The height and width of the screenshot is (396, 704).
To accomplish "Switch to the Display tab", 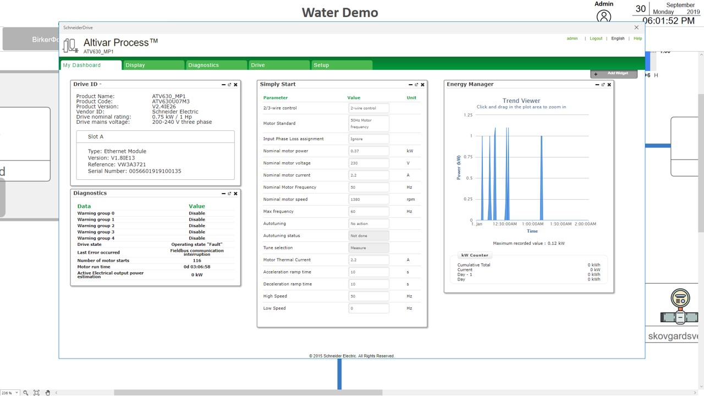I will point(153,65).
